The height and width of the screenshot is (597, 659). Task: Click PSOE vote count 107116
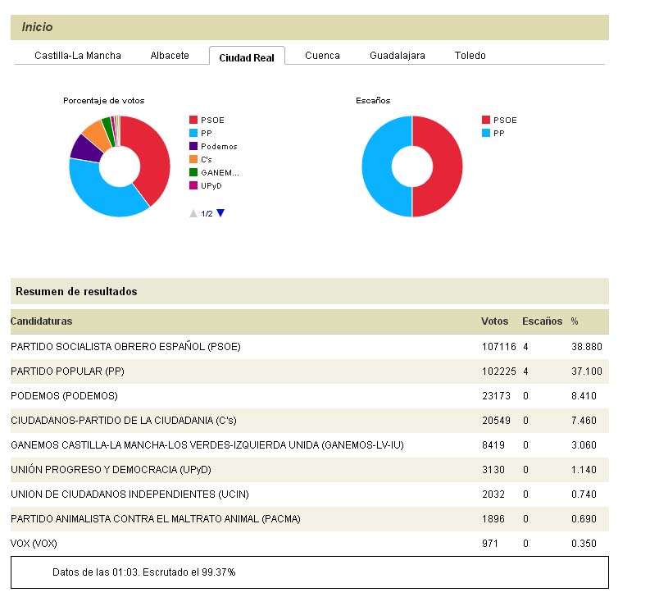point(499,347)
